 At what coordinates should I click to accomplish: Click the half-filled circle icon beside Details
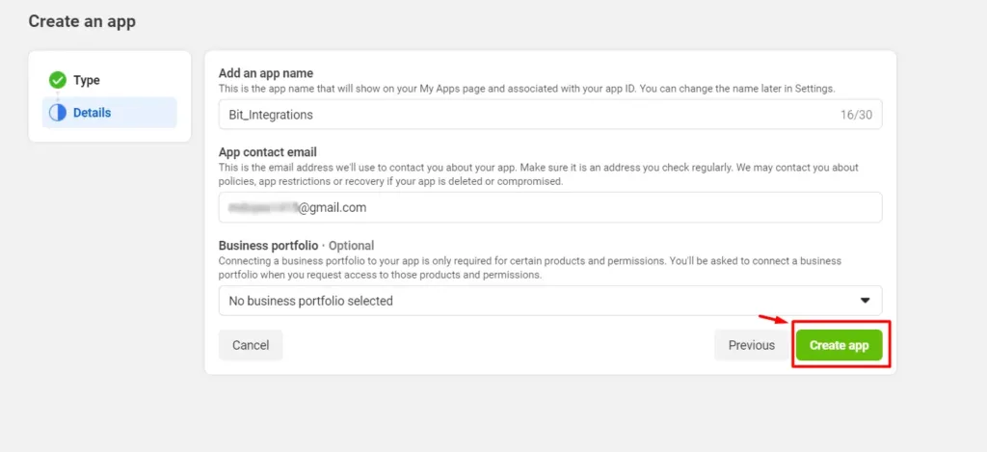[x=58, y=113]
